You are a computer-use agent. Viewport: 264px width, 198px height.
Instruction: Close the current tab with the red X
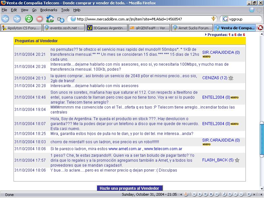(x=260, y=28)
